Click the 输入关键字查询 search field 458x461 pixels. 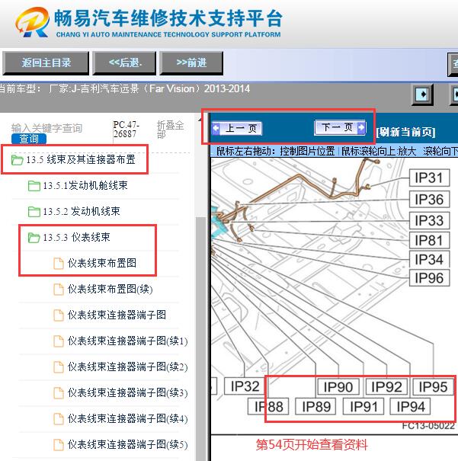tap(46, 128)
